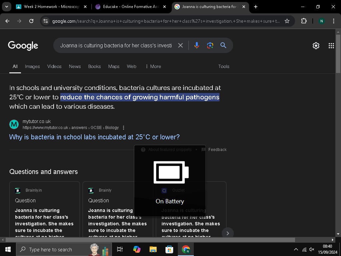Switch to Images results

(x=32, y=66)
